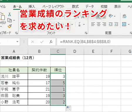
Task: Click the rank cell showing 5
Action: point(58,83)
